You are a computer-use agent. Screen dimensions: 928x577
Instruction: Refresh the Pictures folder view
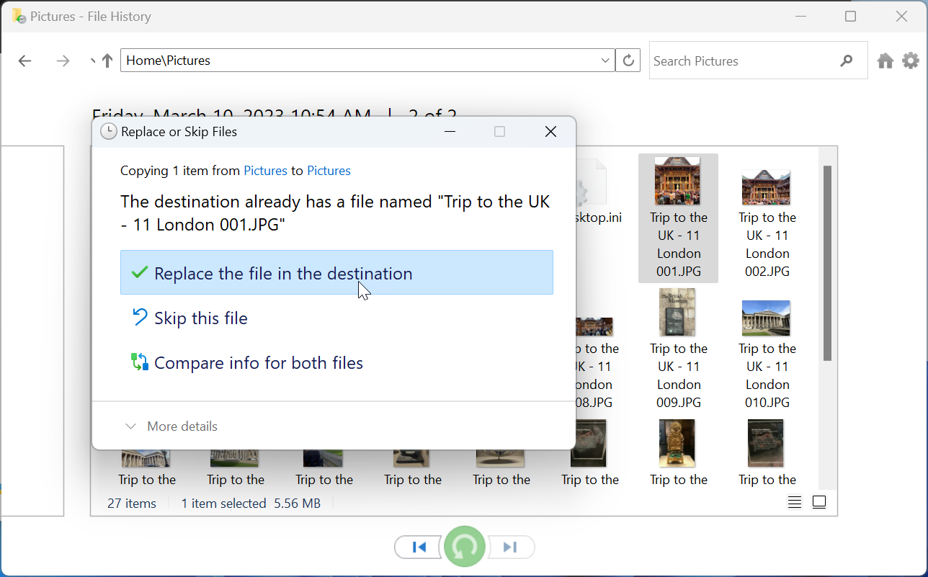pyautogui.click(x=627, y=61)
